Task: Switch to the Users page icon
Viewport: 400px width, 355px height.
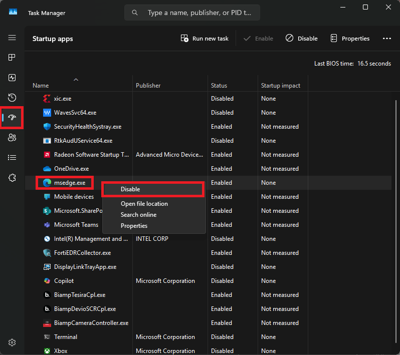Action: click(x=12, y=138)
